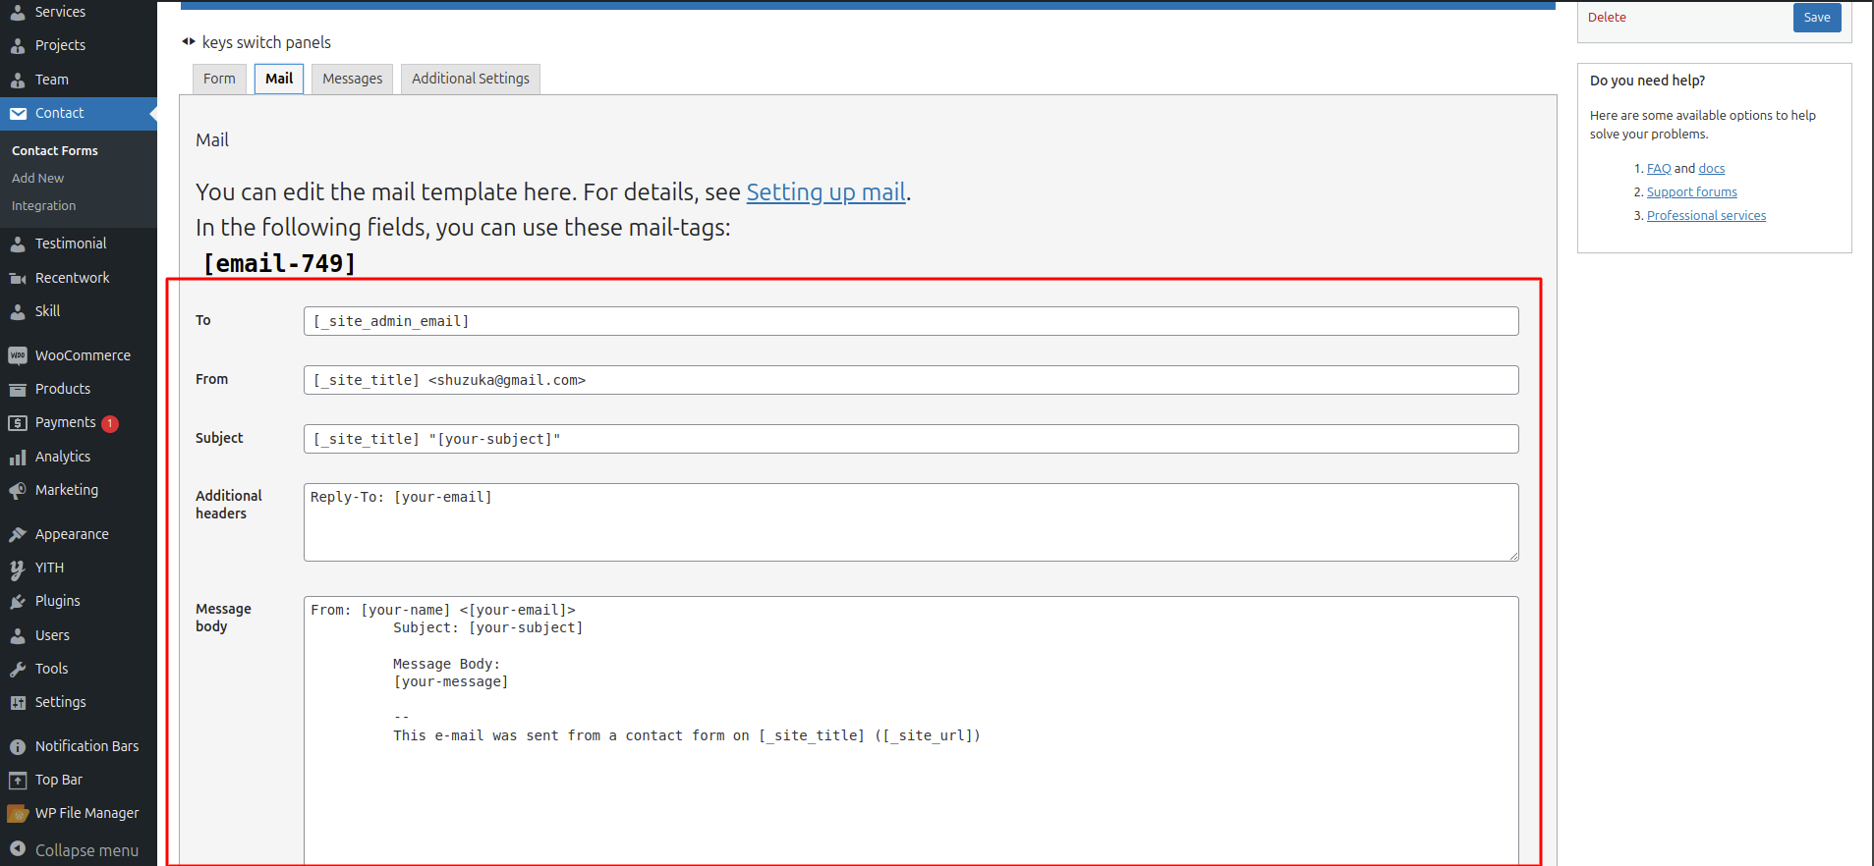This screenshot has height=866, width=1874.
Task: Click the Skill sidebar icon
Action: click(x=18, y=311)
